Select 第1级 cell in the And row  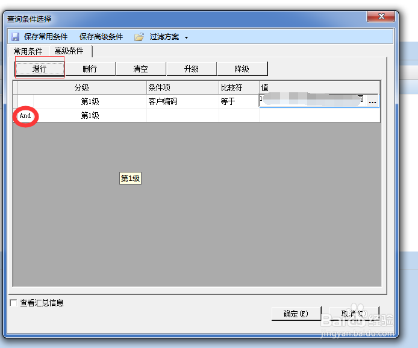(x=90, y=116)
